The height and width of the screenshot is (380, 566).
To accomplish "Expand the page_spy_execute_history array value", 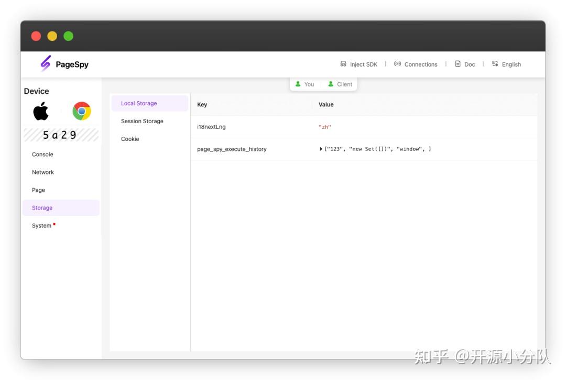I will [321, 148].
